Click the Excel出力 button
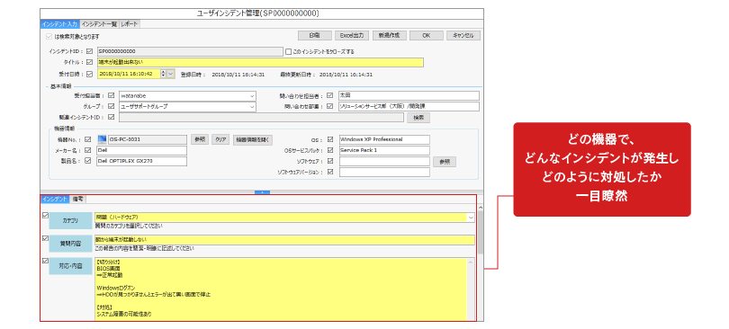This screenshot has width=729, height=329. (352, 36)
